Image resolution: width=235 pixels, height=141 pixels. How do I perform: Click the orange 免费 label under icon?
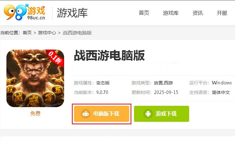35,113
